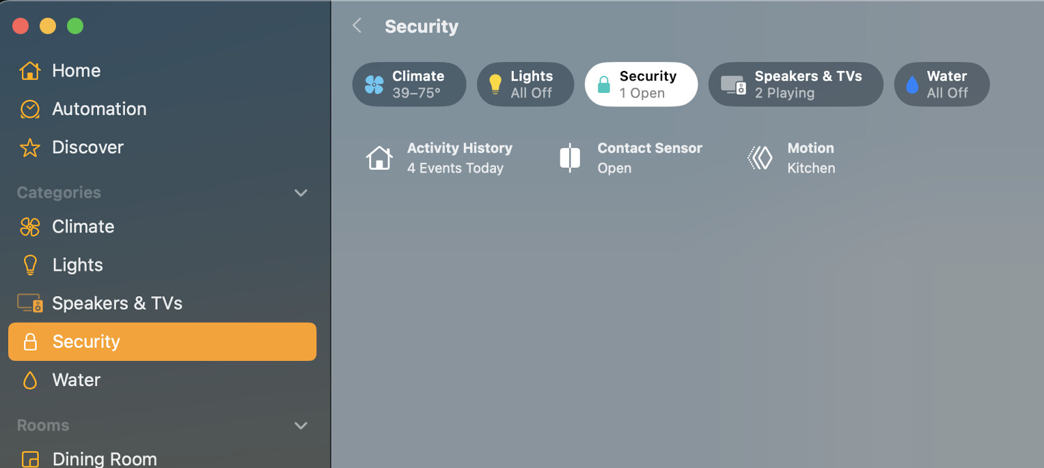Open Speakers & TVs sidebar icon
Image resolution: width=1044 pixels, height=468 pixels.
pos(30,303)
